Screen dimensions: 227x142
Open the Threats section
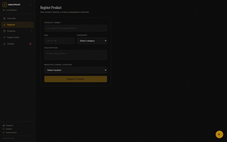pyautogui.click(x=17, y=44)
